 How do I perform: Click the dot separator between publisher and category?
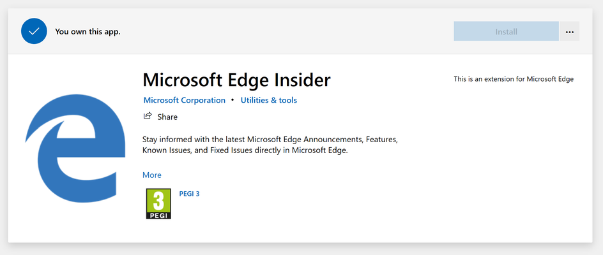(x=233, y=100)
